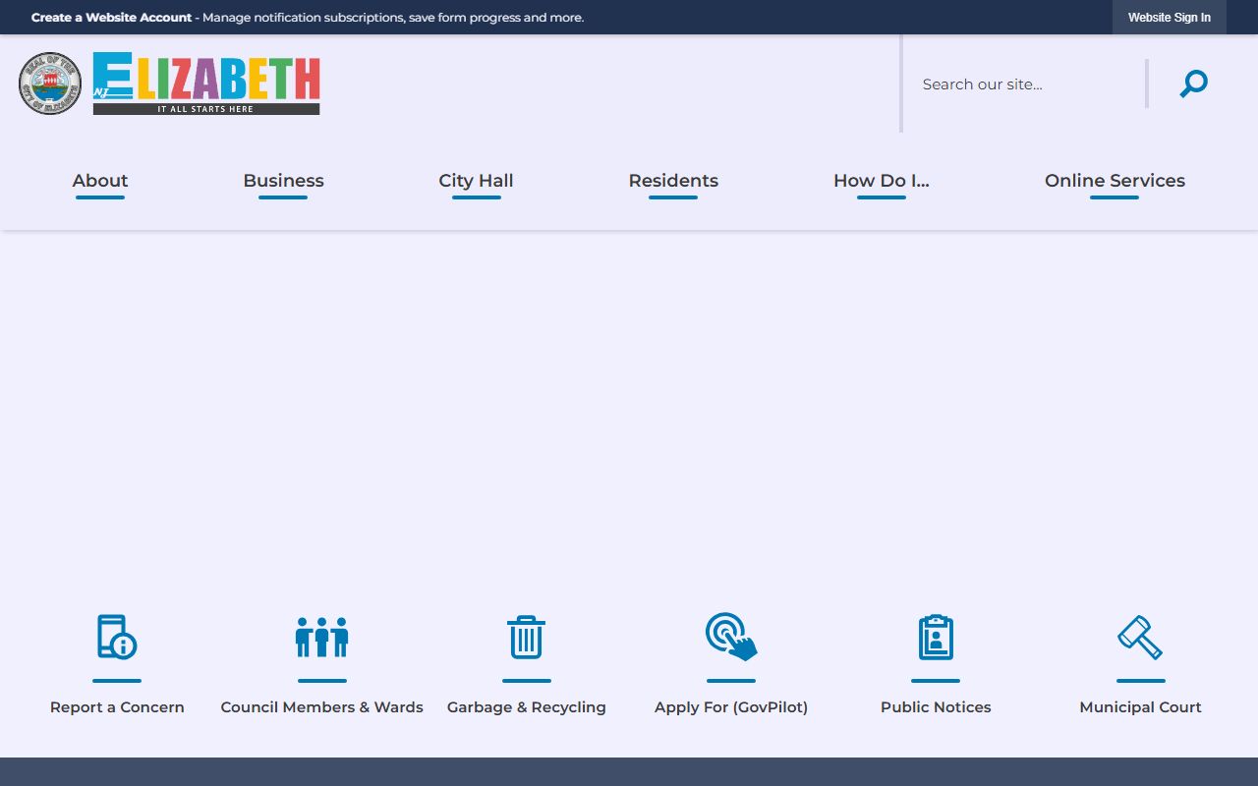Open the Online Services menu
This screenshot has height=786, width=1258.
pos(1115,181)
